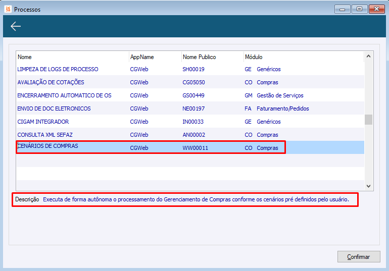Viewport: 389px width, 271px height.
Task: Click the vertical scrollbar thumb
Action: tap(368, 120)
